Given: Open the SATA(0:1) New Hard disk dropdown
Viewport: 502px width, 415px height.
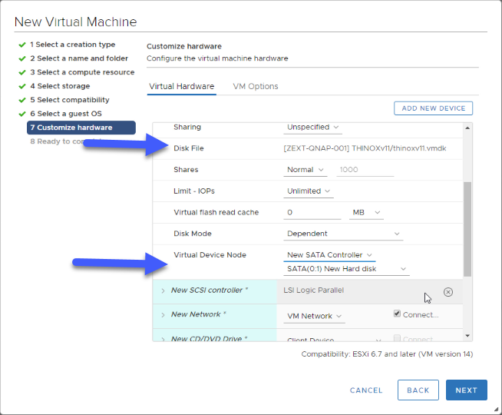Looking at the screenshot, I should [x=346, y=269].
